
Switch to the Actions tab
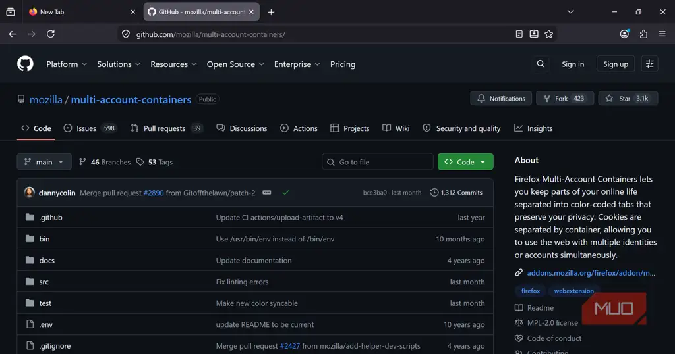[299, 128]
